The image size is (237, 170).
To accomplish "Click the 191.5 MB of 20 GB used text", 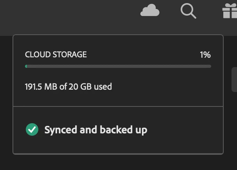I will (68, 86).
